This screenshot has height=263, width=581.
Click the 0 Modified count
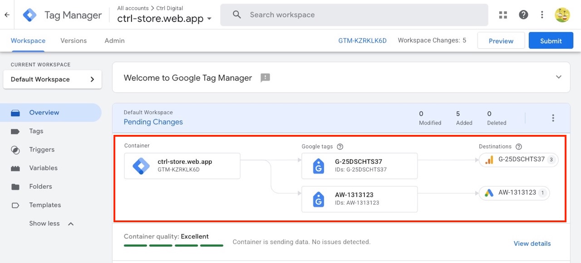(430, 118)
